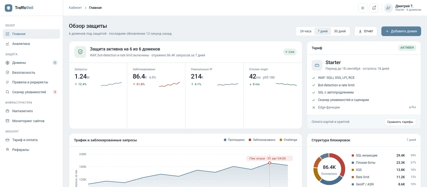Screen dimensions: 427x187
Task: Click the Правила и редиректы list icon
Action: point(7,82)
